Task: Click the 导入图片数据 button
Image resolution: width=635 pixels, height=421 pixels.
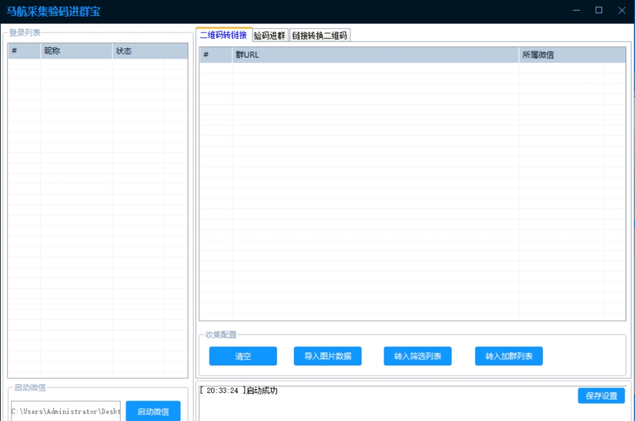Action: point(327,356)
